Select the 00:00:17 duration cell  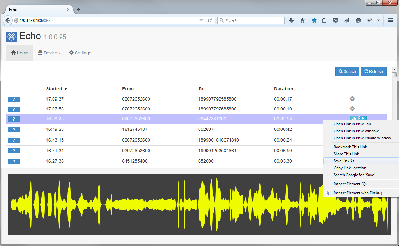click(x=283, y=99)
